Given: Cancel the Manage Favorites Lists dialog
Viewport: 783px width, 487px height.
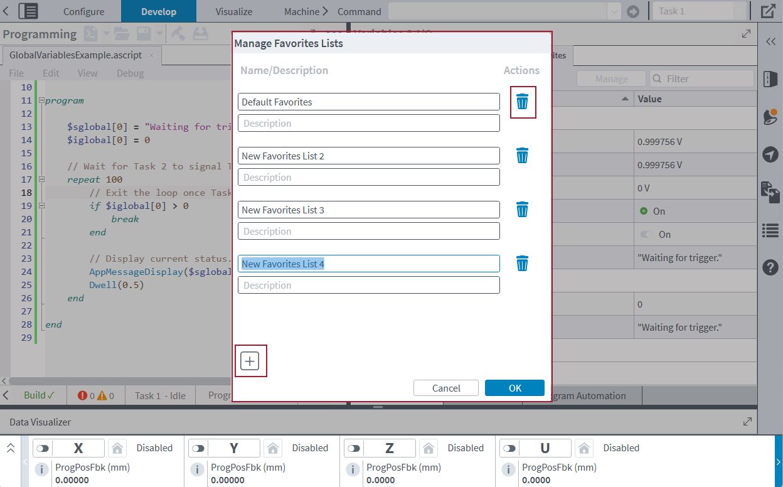Looking at the screenshot, I should [x=445, y=388].
